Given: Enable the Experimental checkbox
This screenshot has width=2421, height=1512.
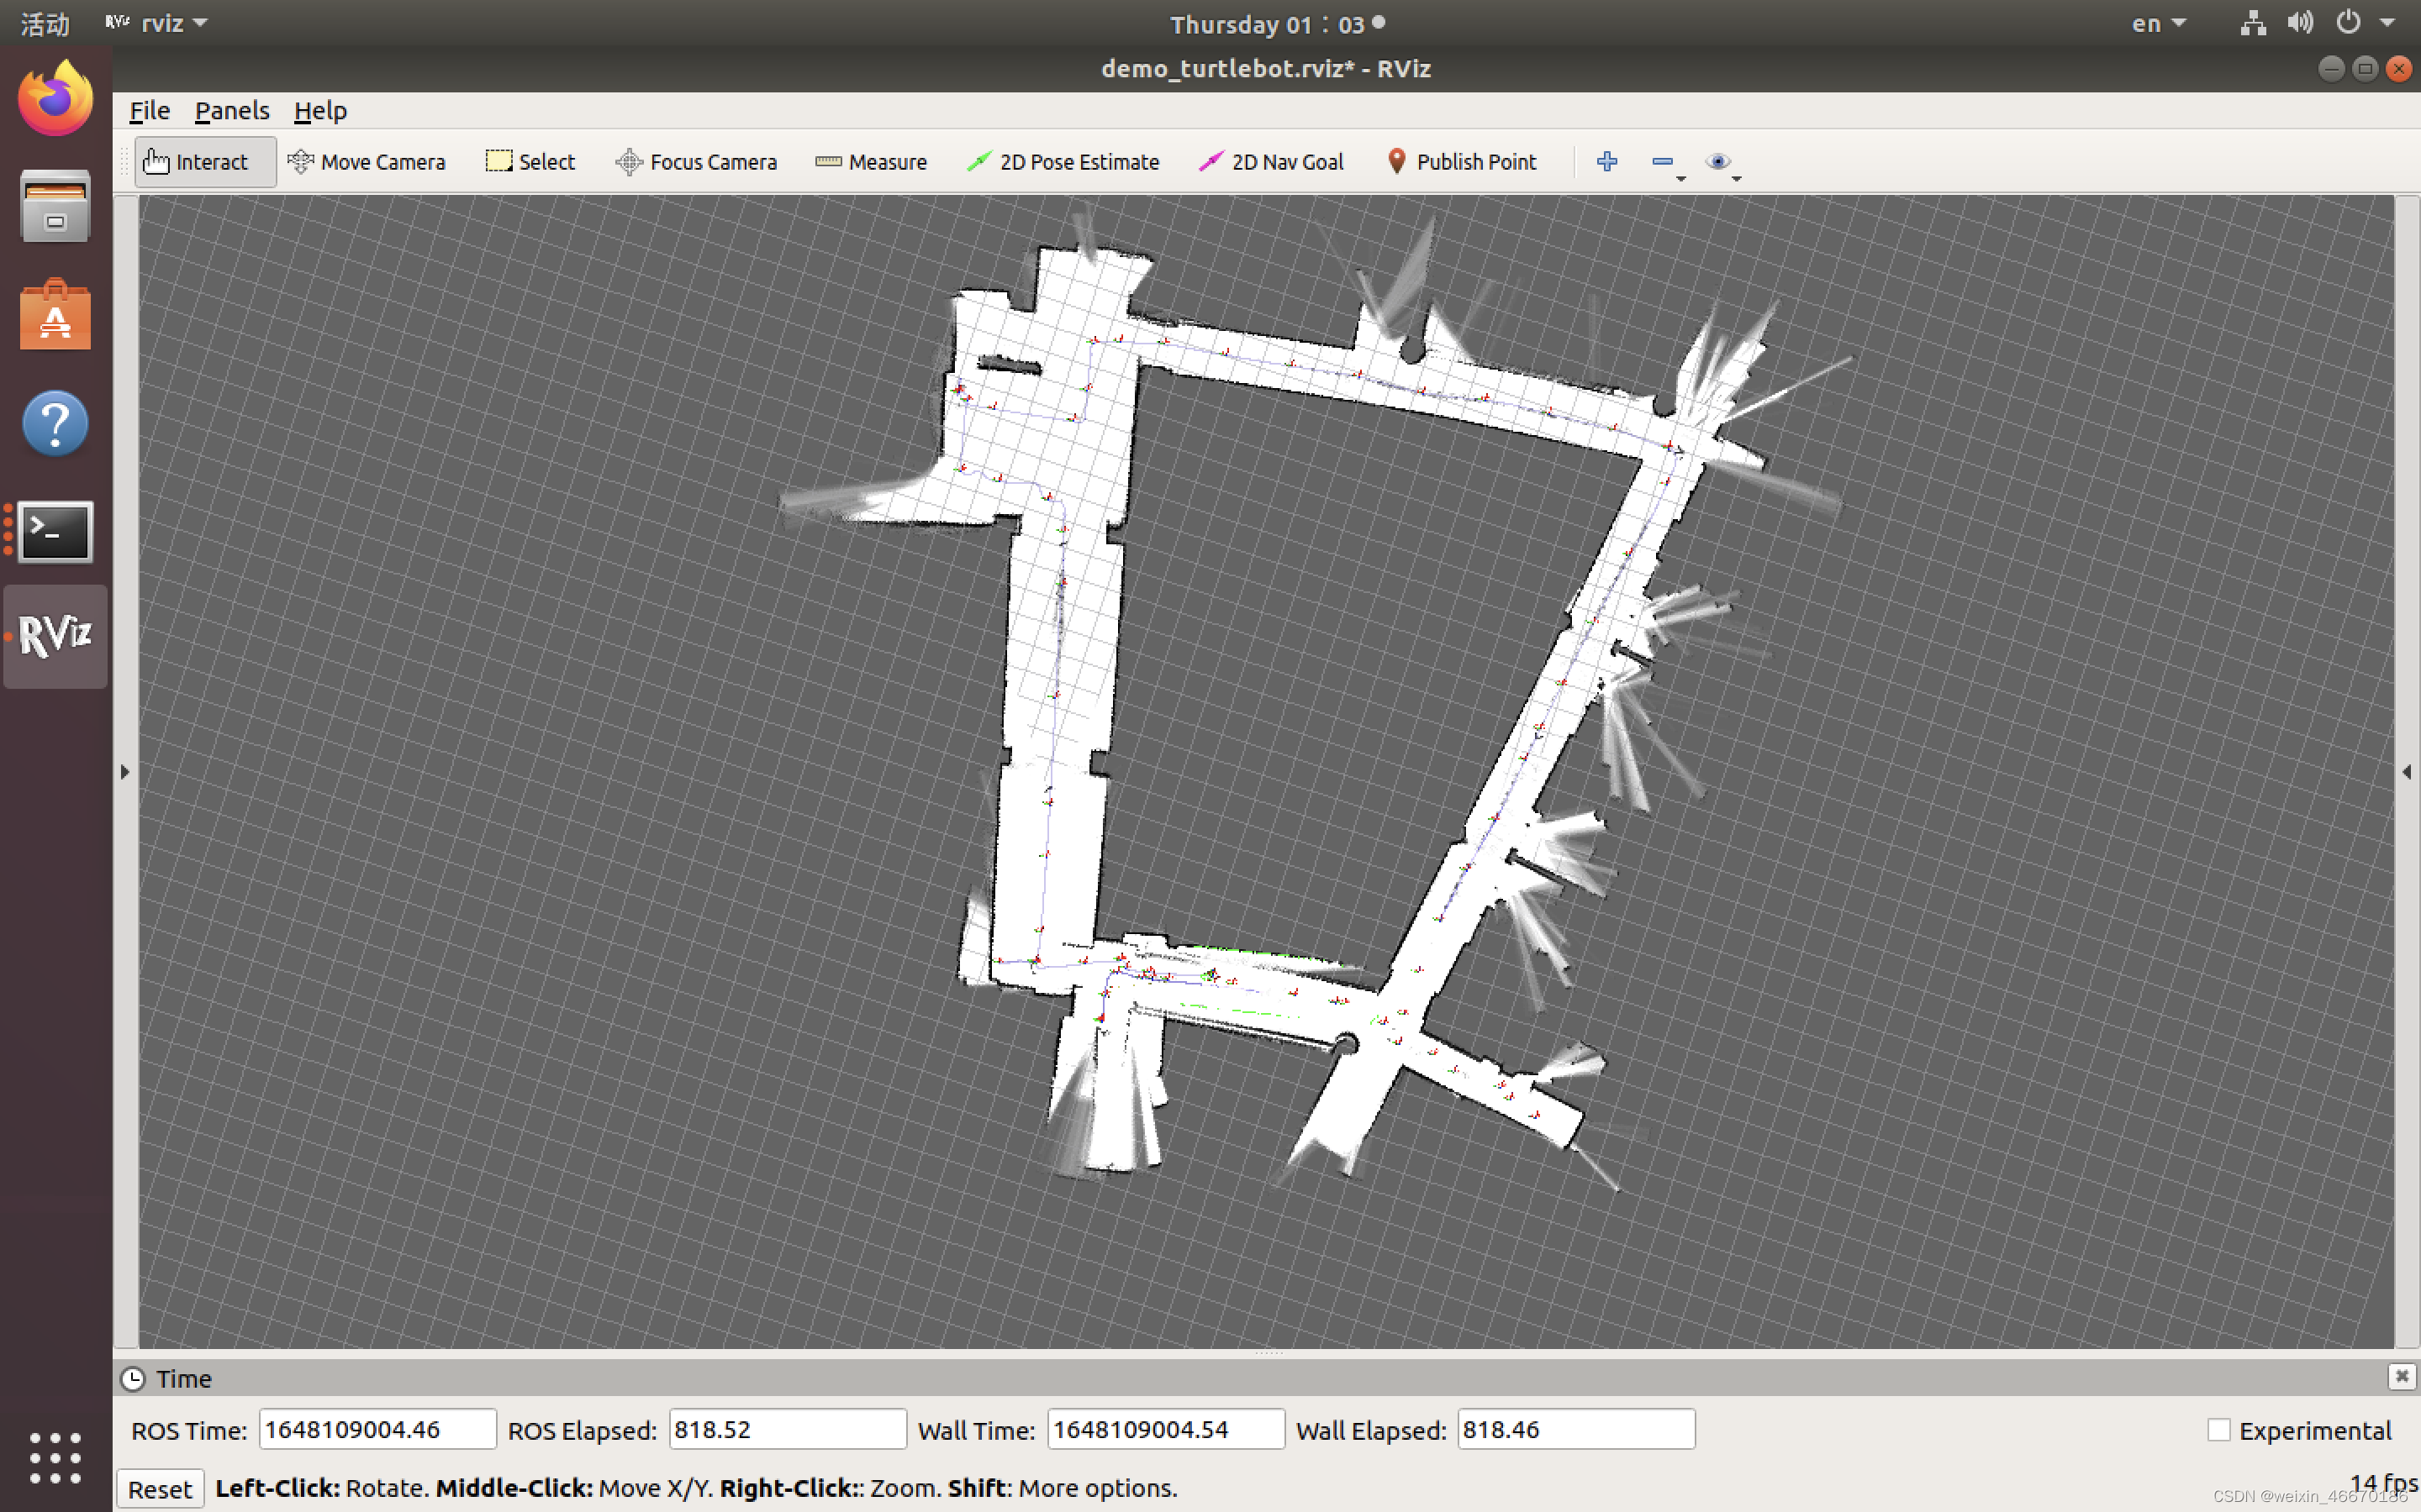Looking at the screenshot, I should tap(2218, 1430).
